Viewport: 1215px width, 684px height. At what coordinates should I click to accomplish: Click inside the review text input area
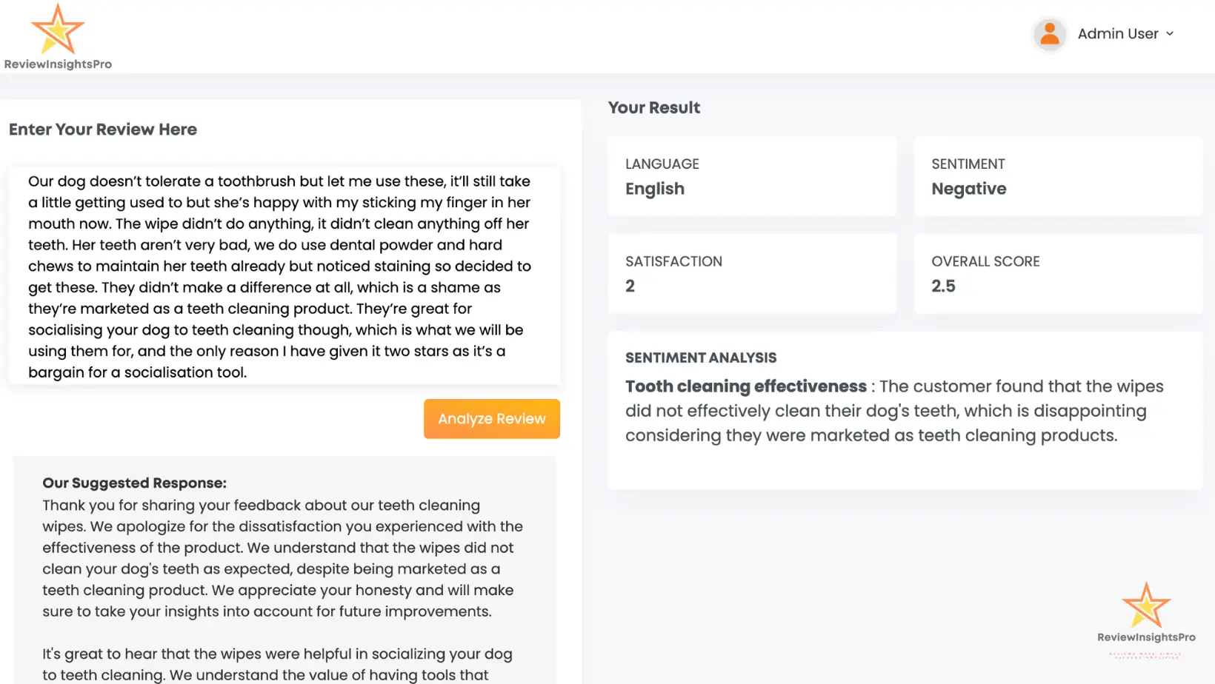point(284,276)
